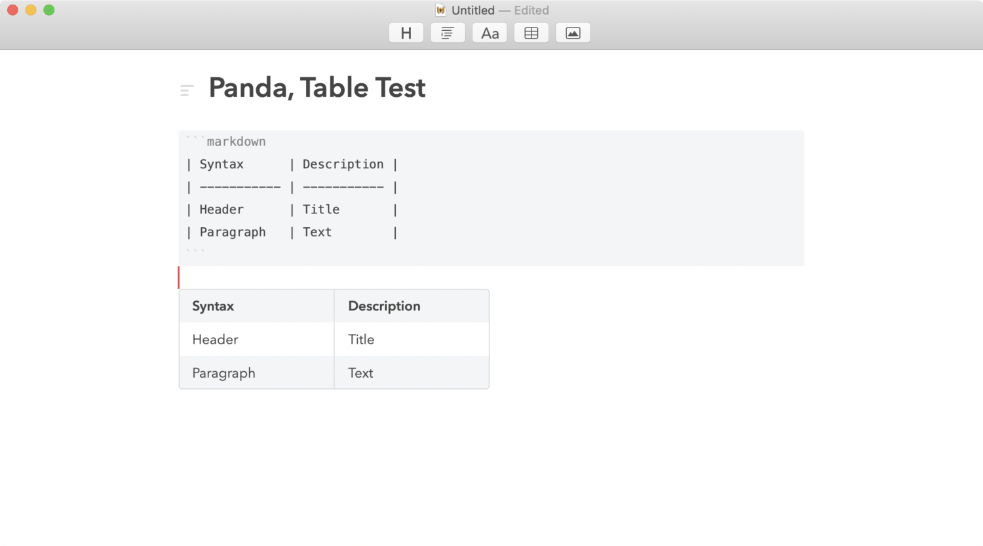This screenshot has height=546, width=983.
Task: Click Syntax in the code block
Action: pos(222,164)
